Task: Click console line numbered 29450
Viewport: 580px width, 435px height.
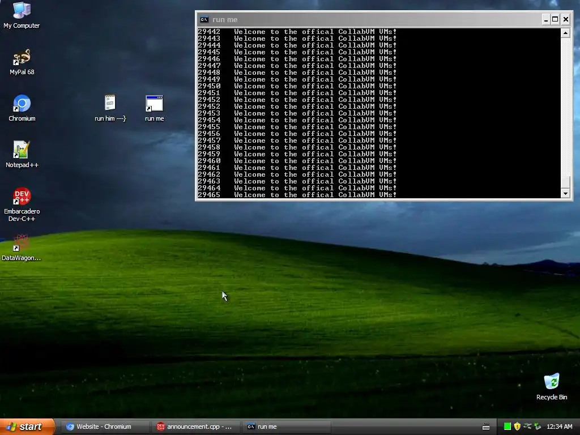Action: [297, 86]
